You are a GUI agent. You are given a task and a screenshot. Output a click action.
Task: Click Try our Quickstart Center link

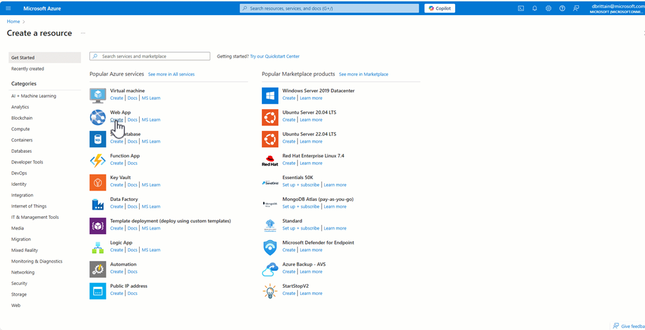275,56
